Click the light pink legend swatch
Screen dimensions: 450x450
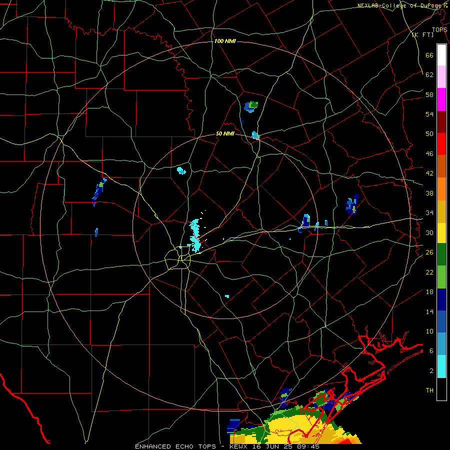(x=441, y=76)
